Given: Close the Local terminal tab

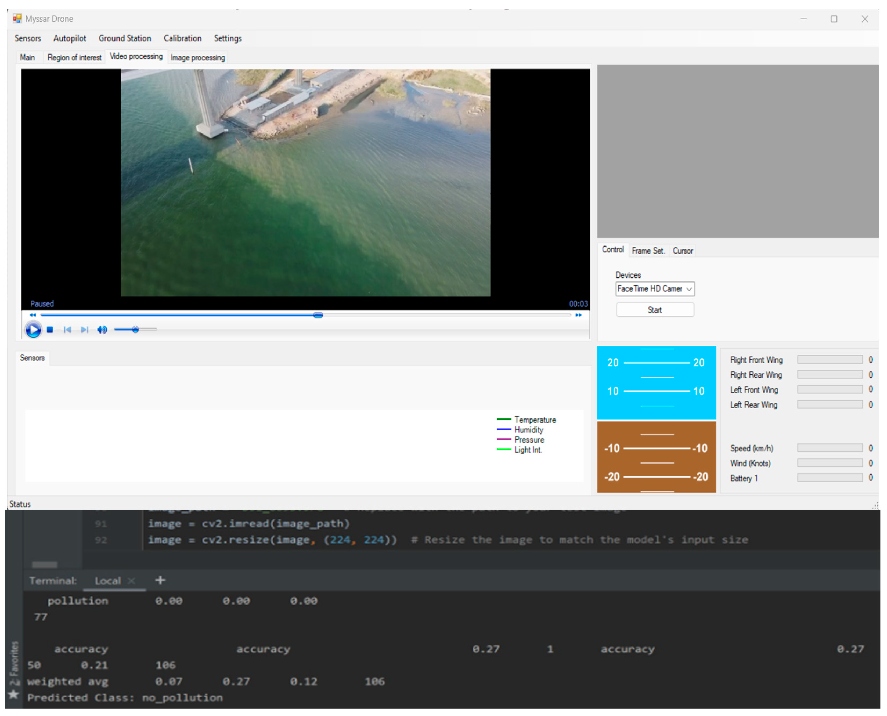Looking at the screenshot, I should pos(131,581).
